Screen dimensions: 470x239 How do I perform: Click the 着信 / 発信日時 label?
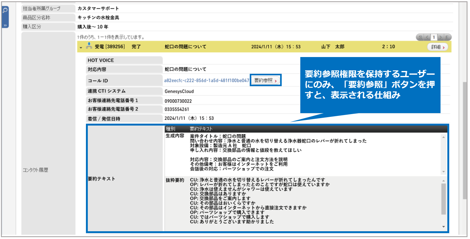coord(104,118)
